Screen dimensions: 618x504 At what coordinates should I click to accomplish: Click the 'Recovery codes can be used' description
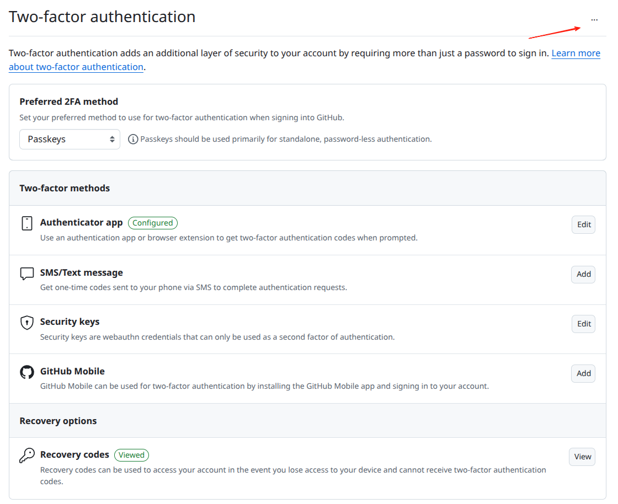pyautogui.click(x=293, y=476)
